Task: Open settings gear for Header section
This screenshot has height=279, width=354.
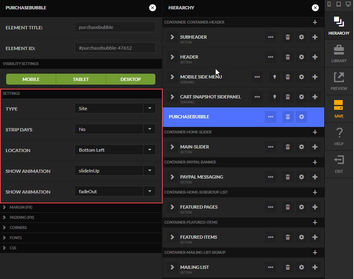Action: tap(302, 57)
